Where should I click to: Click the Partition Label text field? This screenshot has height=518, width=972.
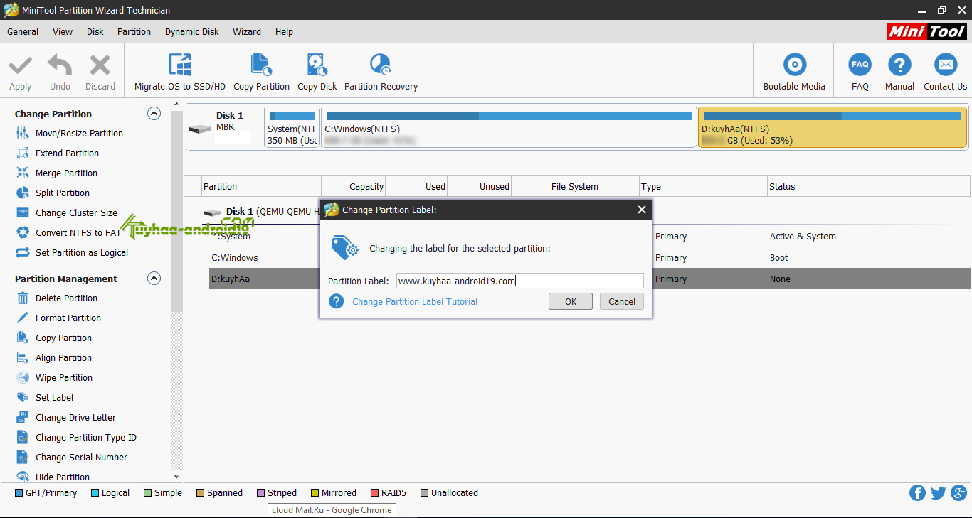tap(519, 281)
